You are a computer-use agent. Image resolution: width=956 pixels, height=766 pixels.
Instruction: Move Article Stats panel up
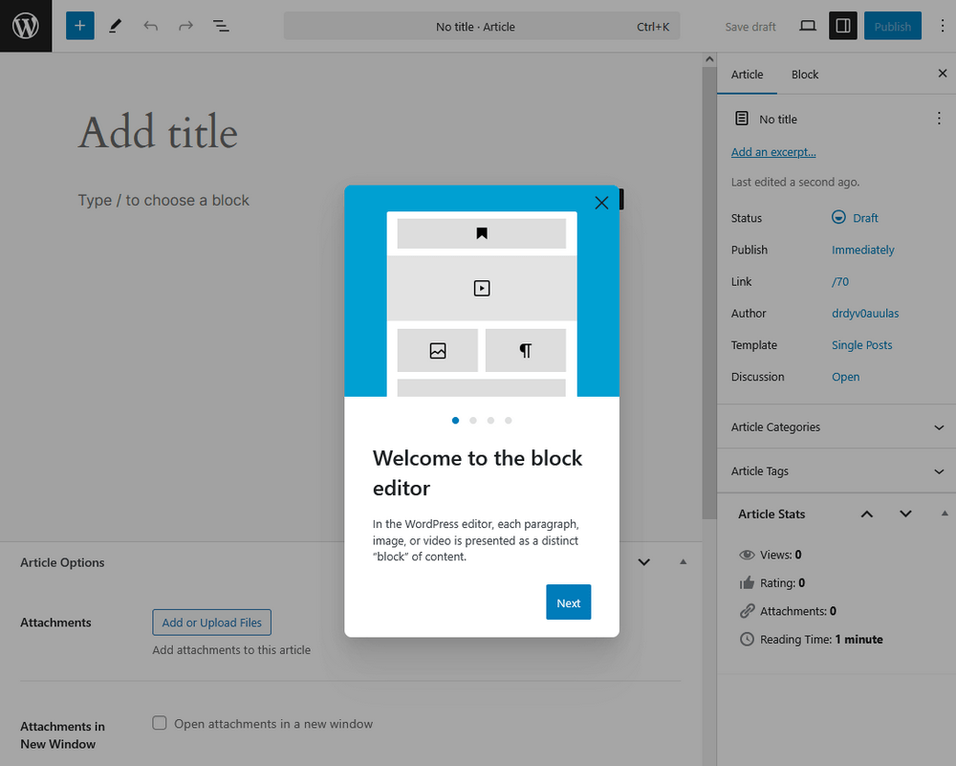(x=866, y=514)
